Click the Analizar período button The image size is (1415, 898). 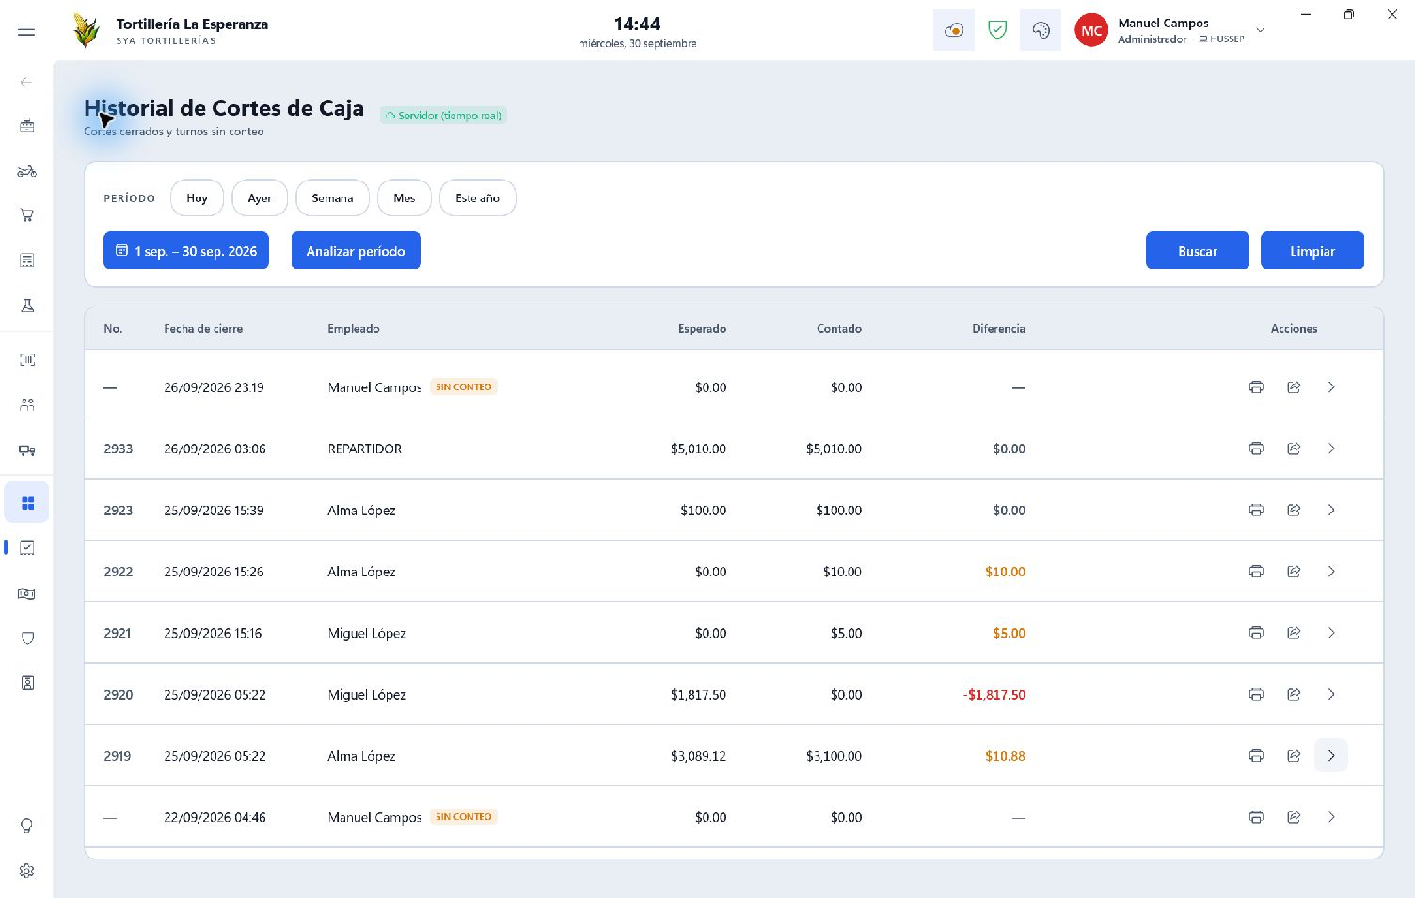[356, 251]
